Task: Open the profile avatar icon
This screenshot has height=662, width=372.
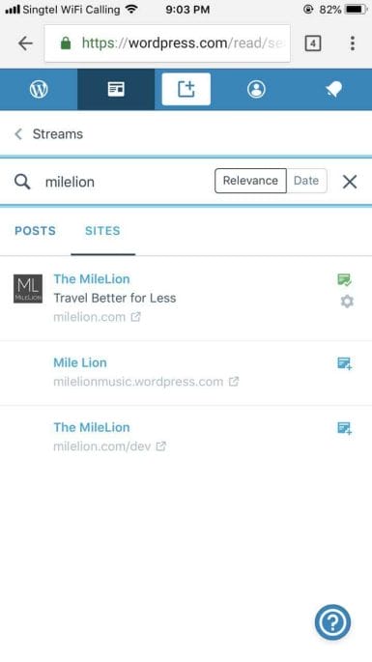Action: point(256,89)
